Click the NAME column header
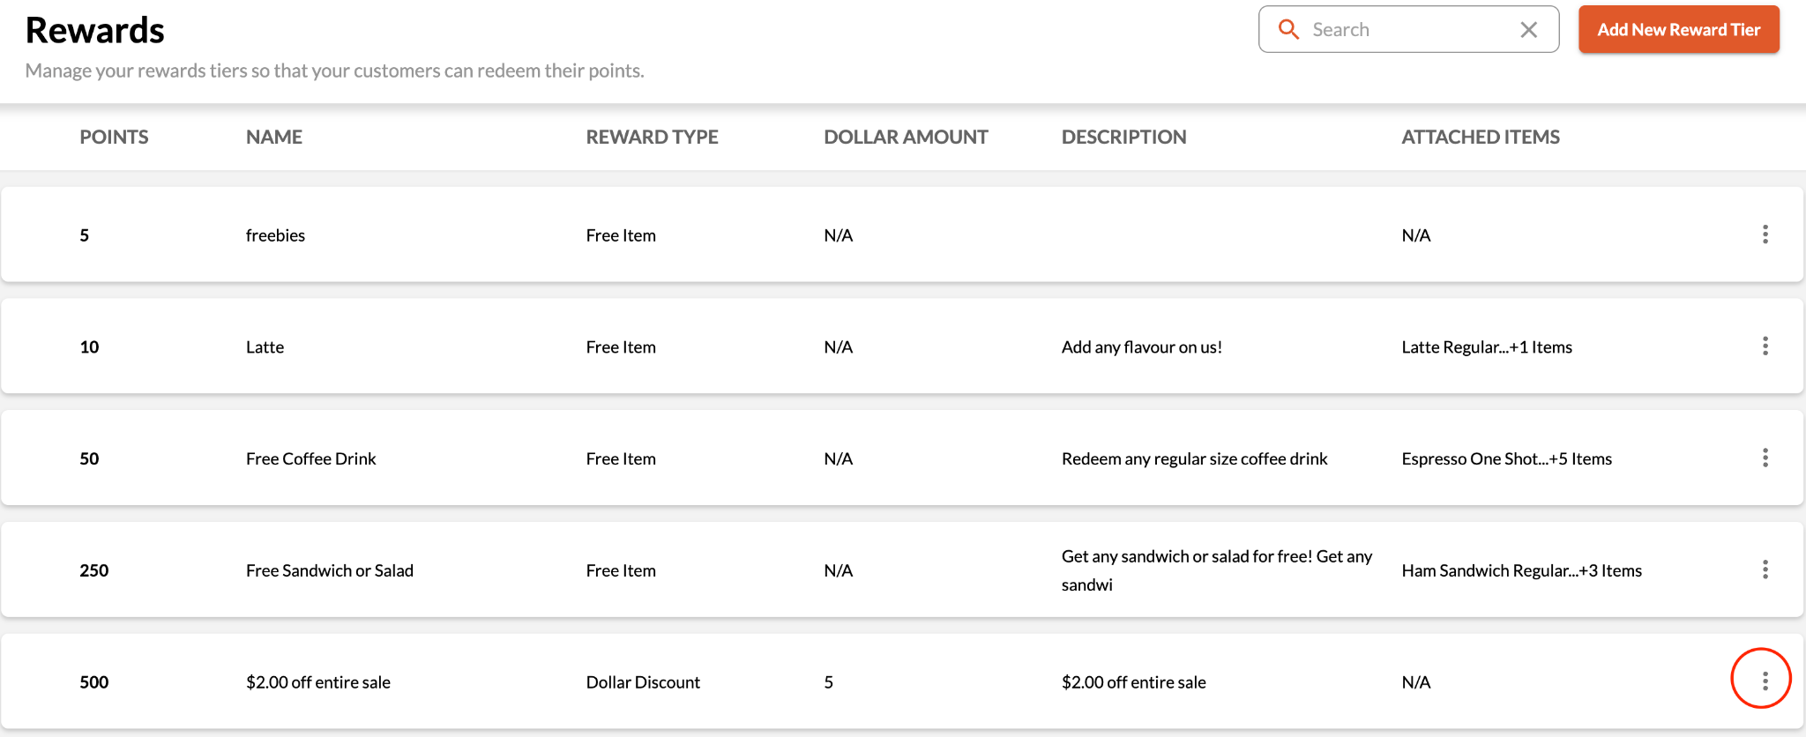The width and height of the screenshot is (1806, 737). (x=273, y=137)
